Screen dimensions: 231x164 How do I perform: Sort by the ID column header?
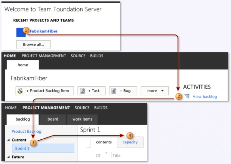click(98, 156)
